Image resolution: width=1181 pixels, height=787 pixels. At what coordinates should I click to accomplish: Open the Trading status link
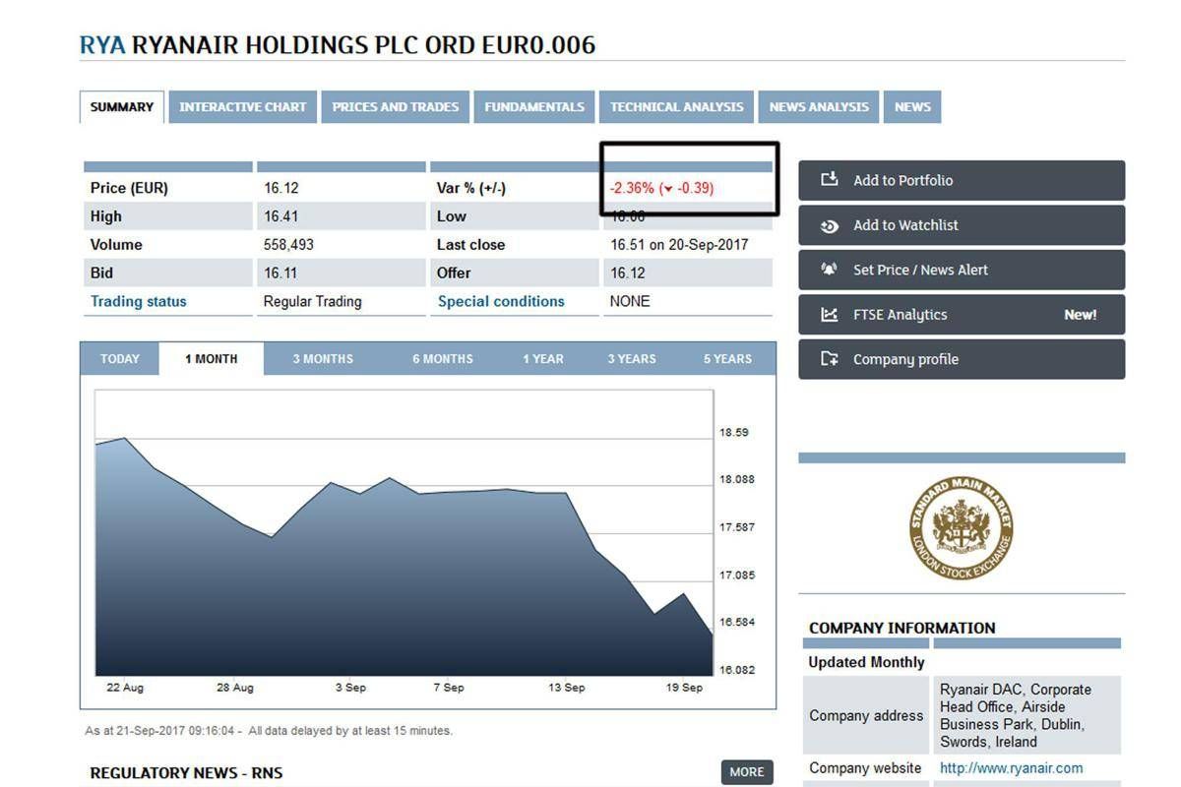tap(139, 302)
